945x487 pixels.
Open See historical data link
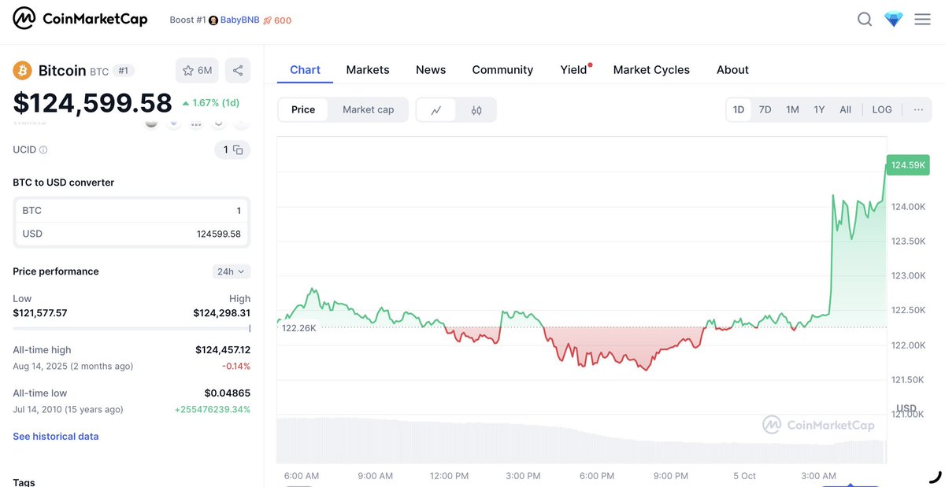pyautogui.click(x=56, y=437)
